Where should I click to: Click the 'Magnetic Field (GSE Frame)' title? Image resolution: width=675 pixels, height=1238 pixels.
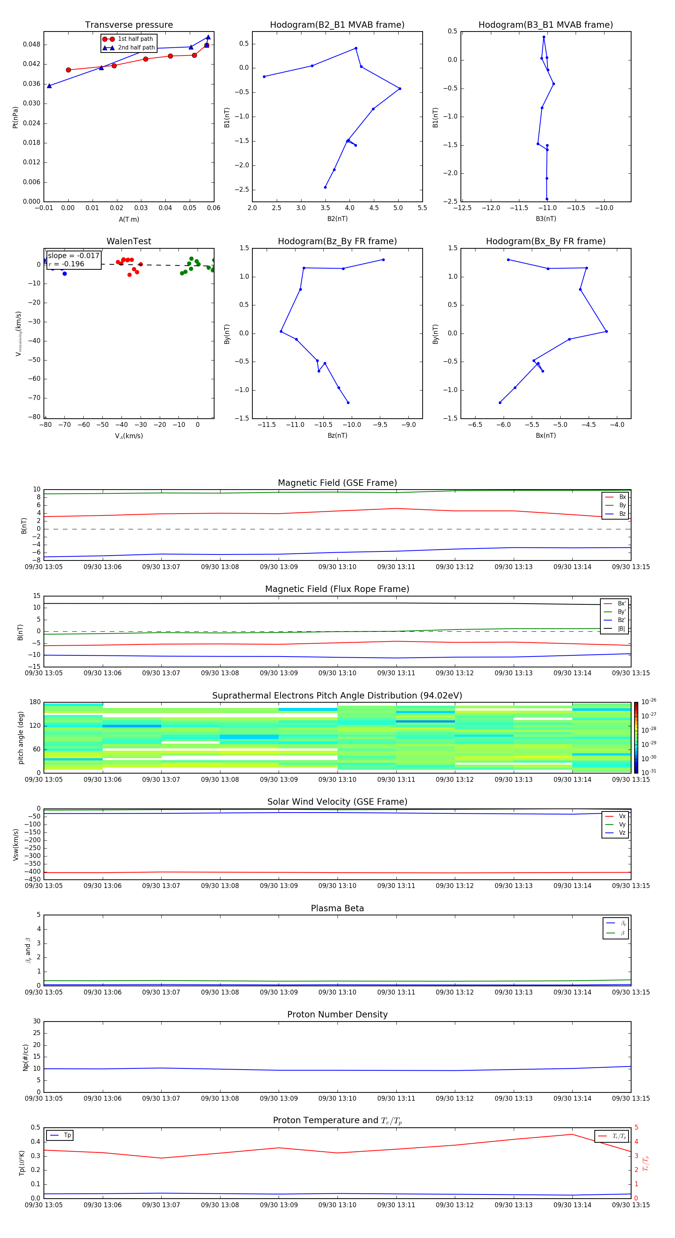tap(337, 483)
